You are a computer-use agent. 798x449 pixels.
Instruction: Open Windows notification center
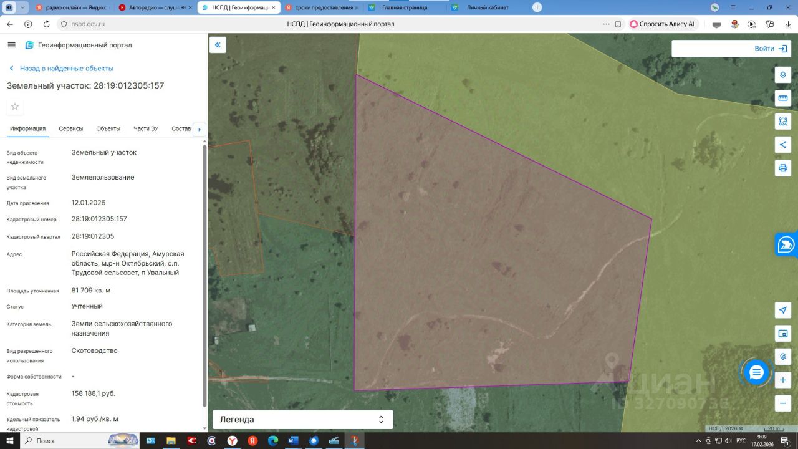coord(785,441)
